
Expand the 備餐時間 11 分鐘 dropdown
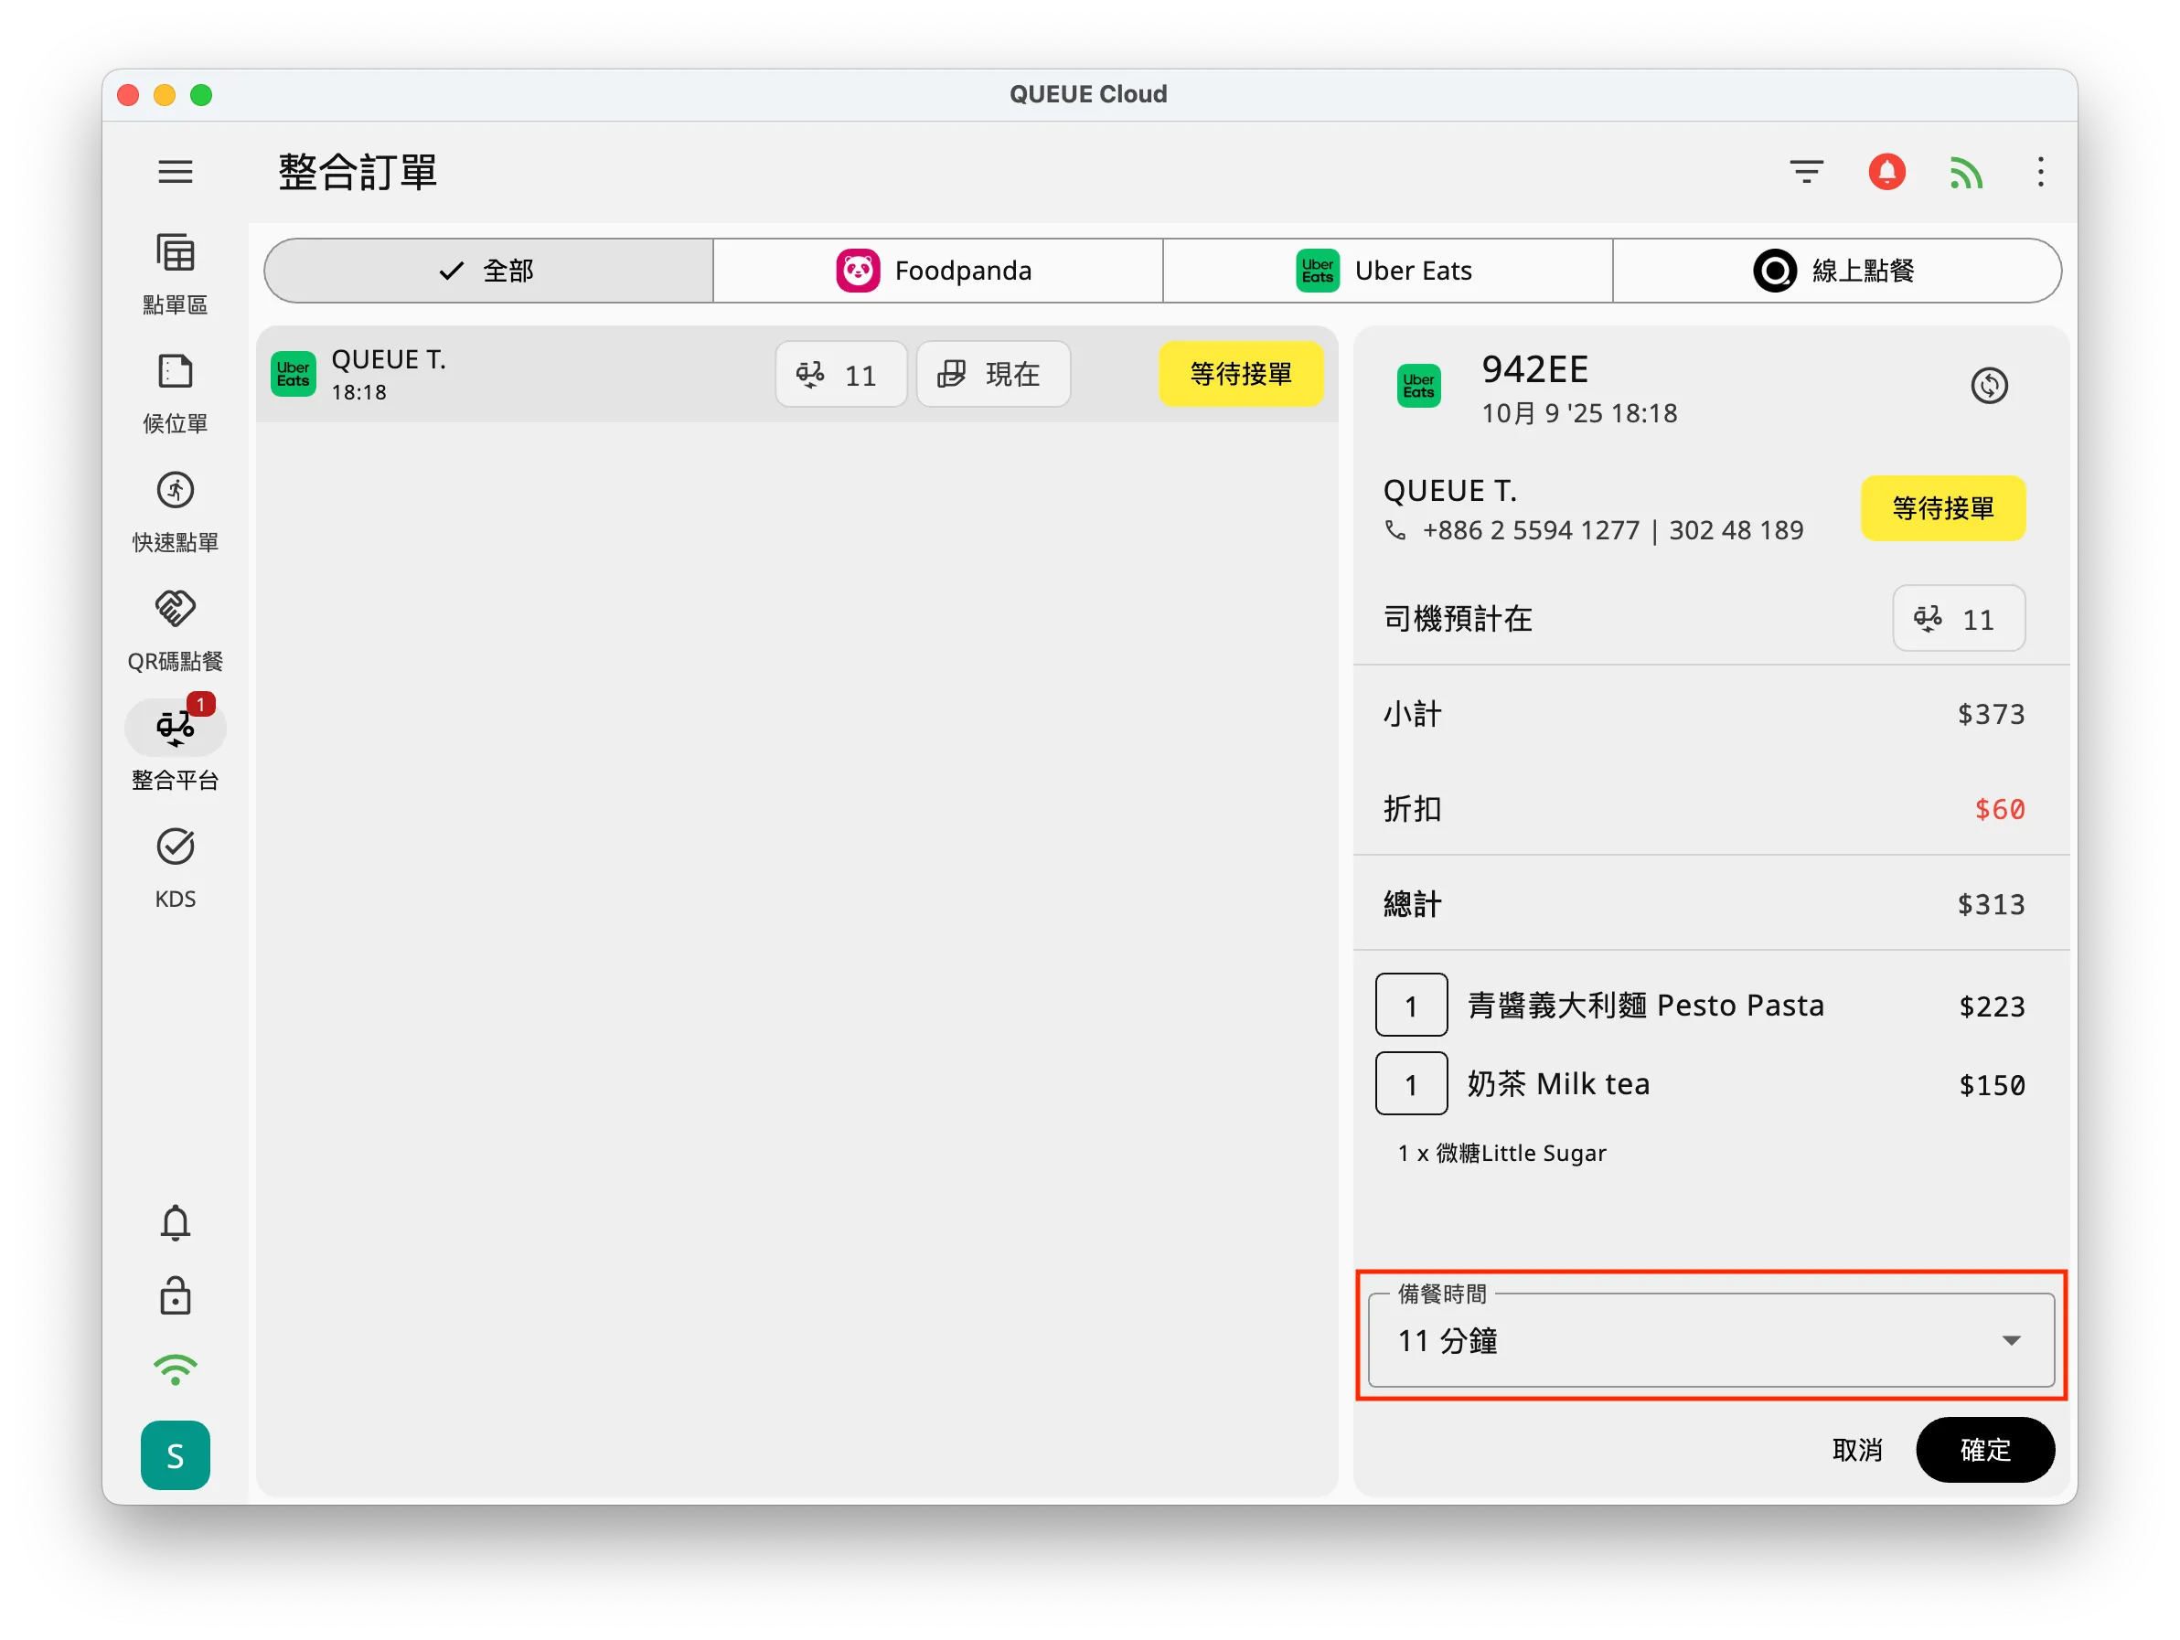pos(1711,1339)
